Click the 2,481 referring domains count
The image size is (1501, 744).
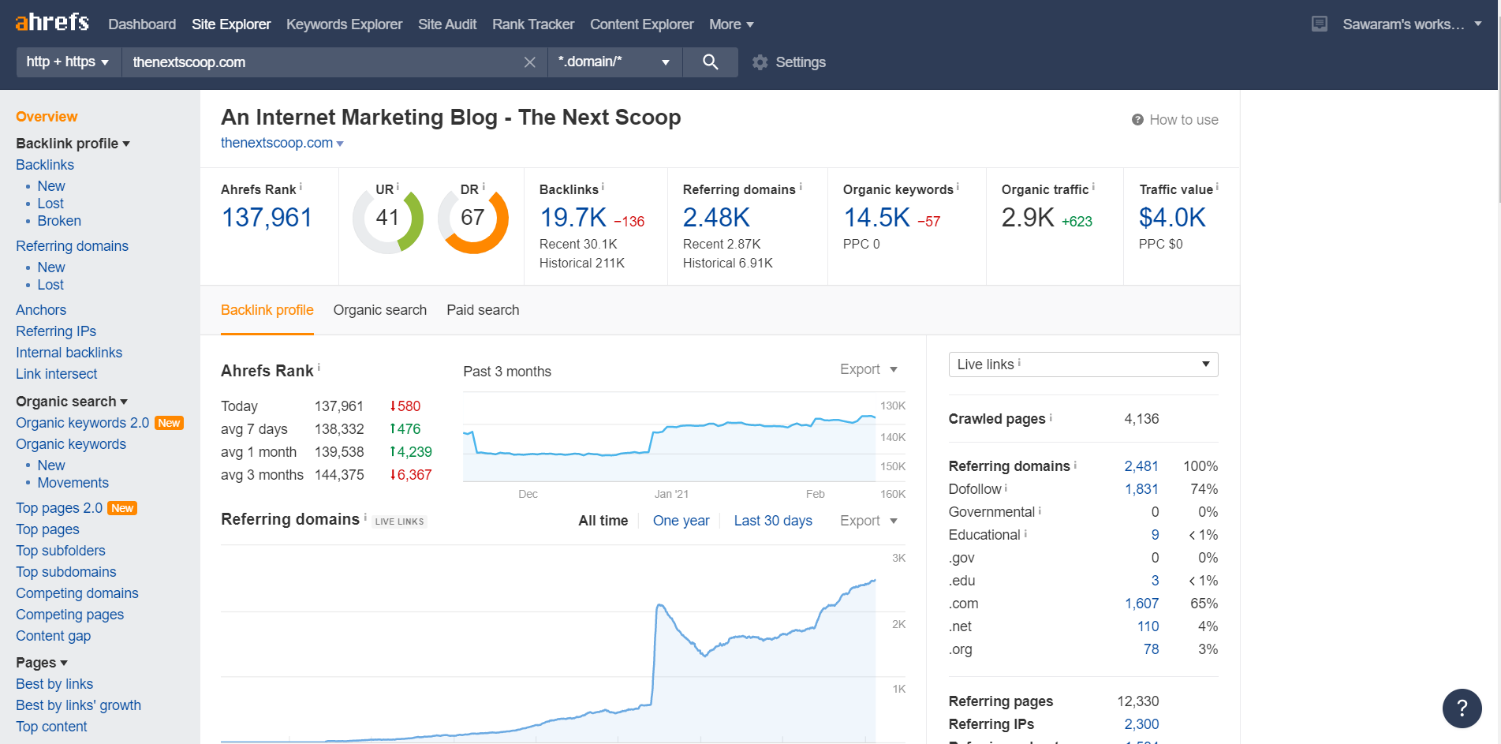coord(1141,466)
